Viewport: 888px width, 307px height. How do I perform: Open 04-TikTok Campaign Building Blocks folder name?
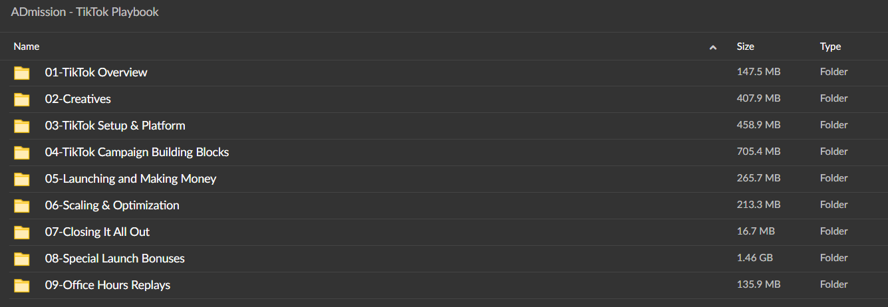[136, 152]
